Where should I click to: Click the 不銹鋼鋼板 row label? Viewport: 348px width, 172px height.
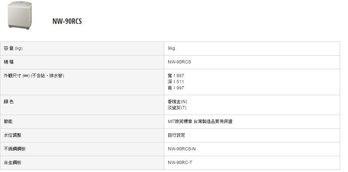click(14, 149)
